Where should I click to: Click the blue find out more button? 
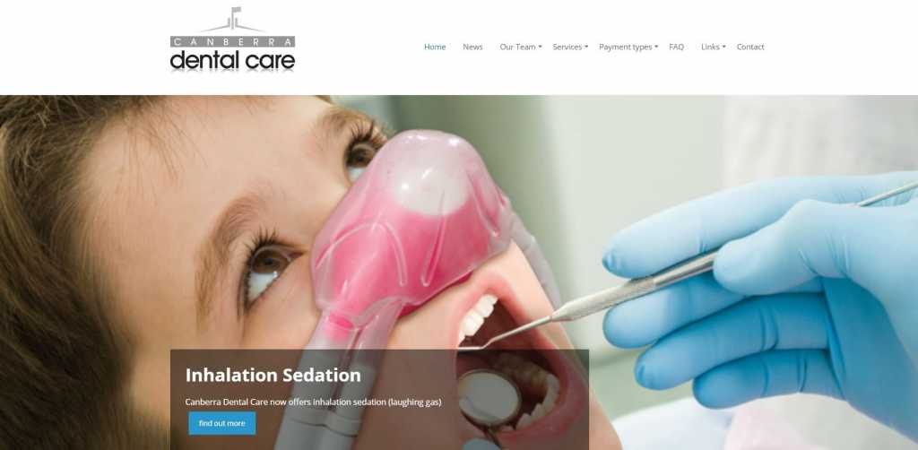(222, 423)
